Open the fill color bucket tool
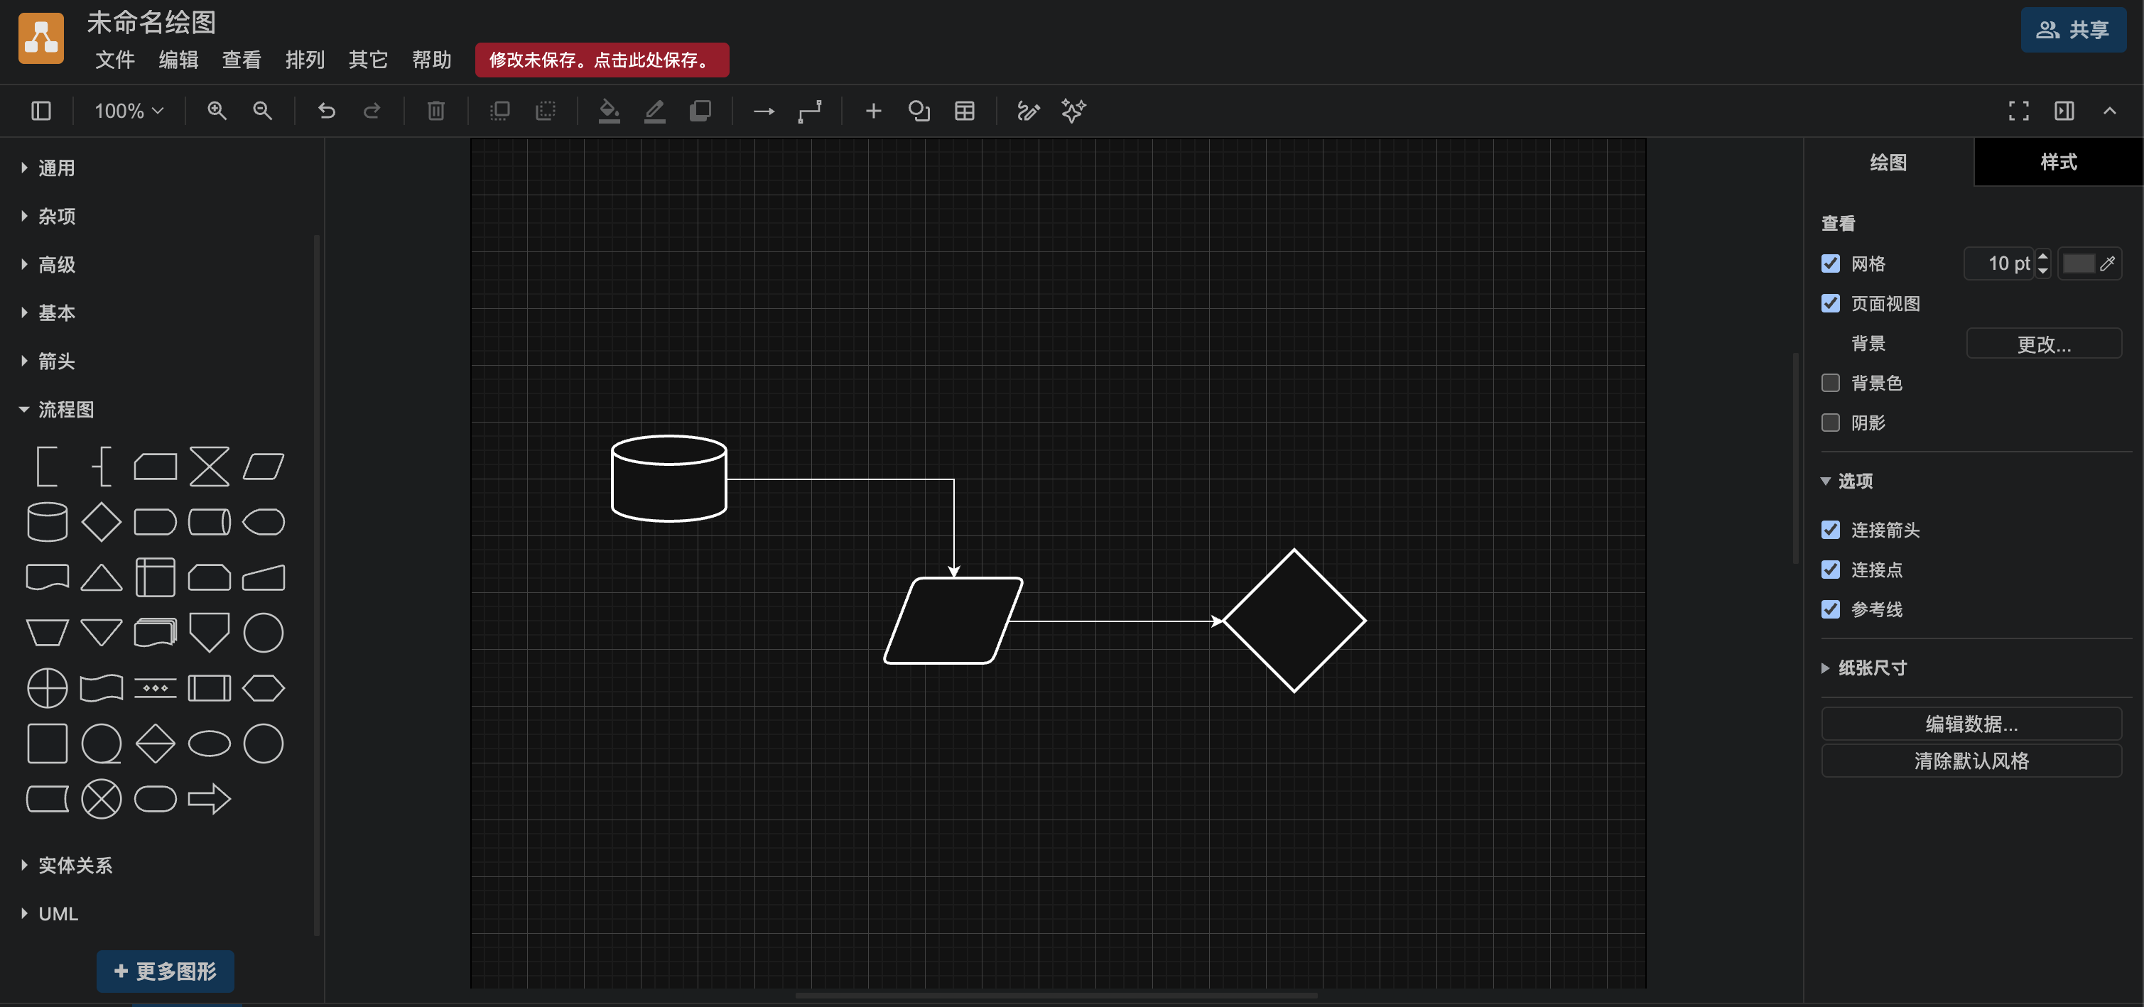Viewport: 2144px width, 1007px height. [610, 111]
